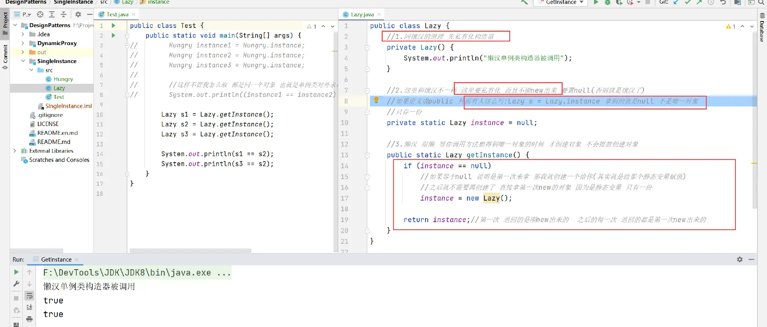Expand the out folder
Viewport: 767px width, 327px height.
click(x=23, y=52)
